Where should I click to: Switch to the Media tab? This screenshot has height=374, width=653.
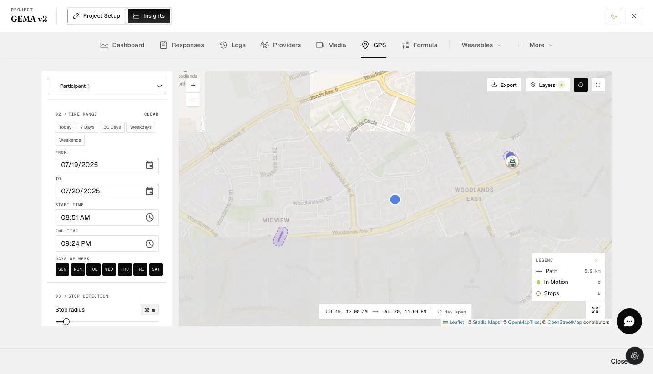click(x=331, y=45)
